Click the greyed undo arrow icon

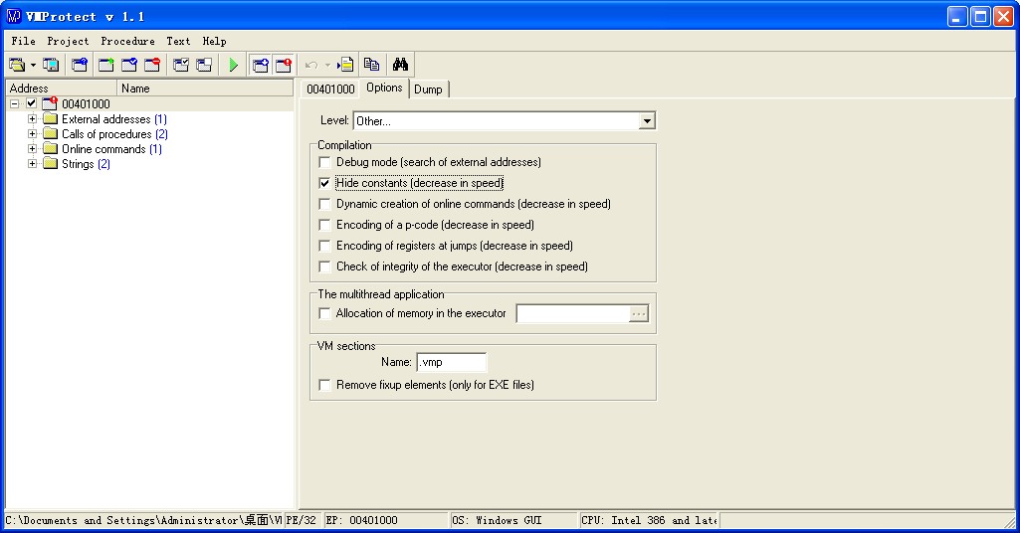coord(311,65)
